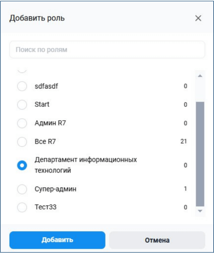Click the Департамент информационных технологий role name text

point(86,165)
